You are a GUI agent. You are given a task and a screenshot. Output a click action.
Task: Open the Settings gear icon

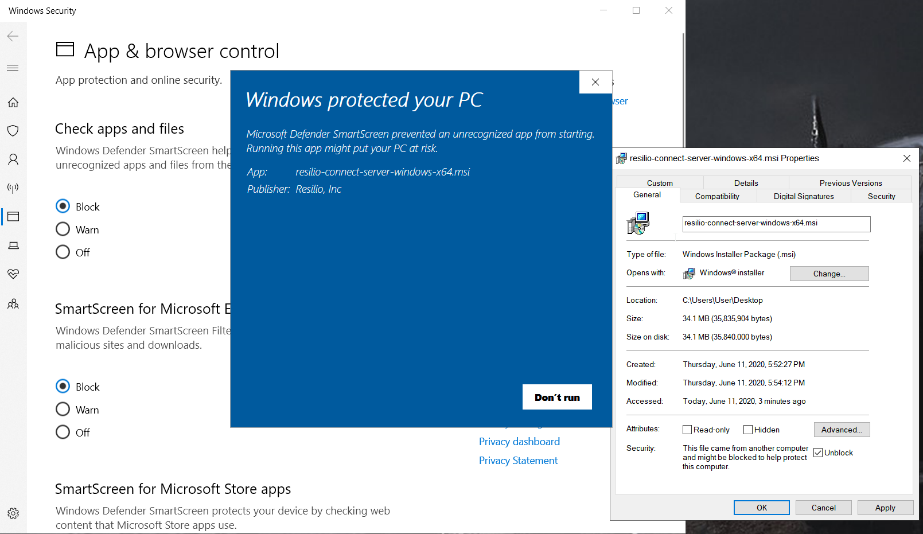pyautogui.click(x=13, y=513)
